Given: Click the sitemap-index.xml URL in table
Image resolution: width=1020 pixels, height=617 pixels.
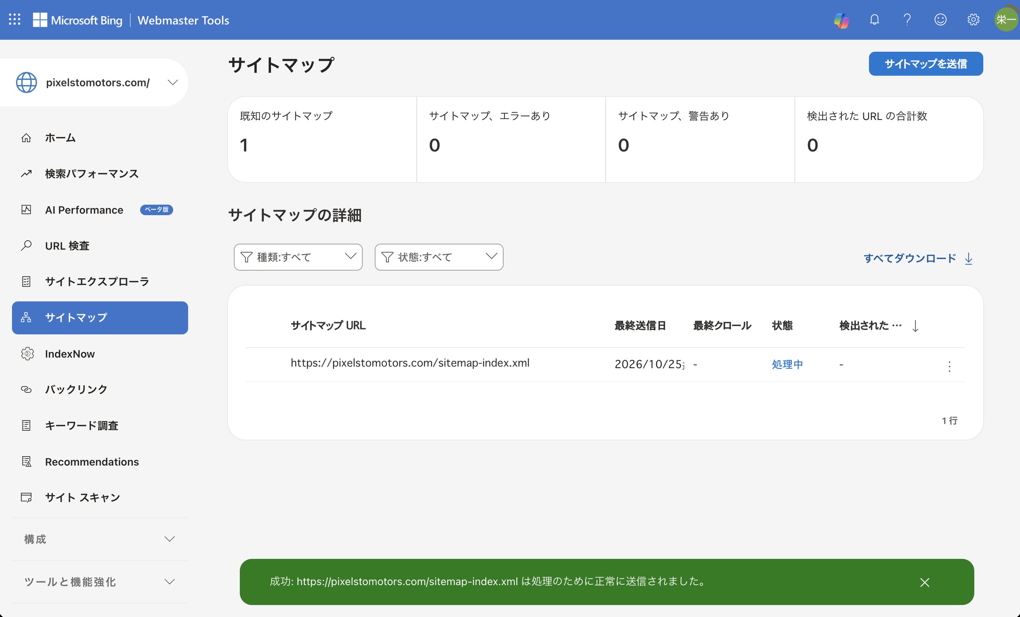Looking at the screenshot, I should pyautogui.click(x=410, y=363).
